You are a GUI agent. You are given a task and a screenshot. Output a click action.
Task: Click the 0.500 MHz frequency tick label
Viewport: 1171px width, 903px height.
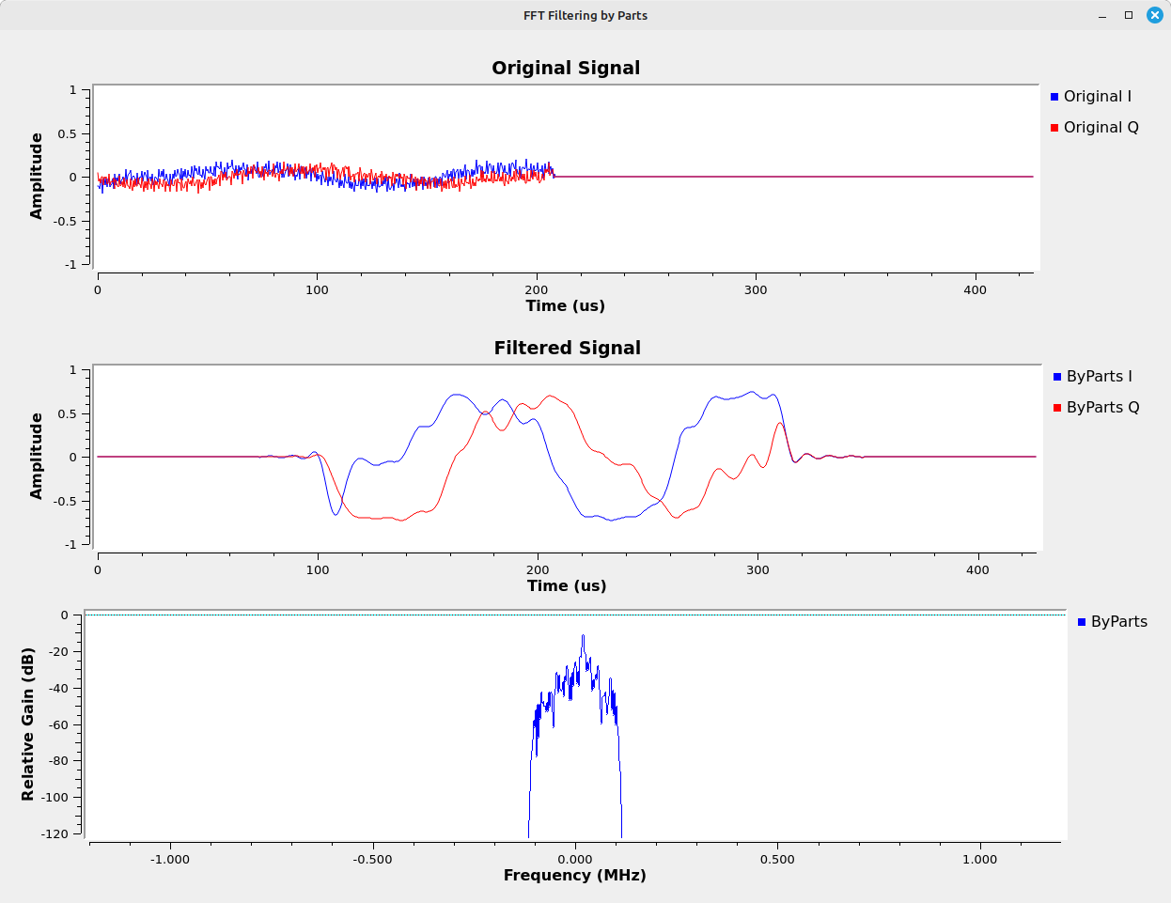click(x=776, y=859)
